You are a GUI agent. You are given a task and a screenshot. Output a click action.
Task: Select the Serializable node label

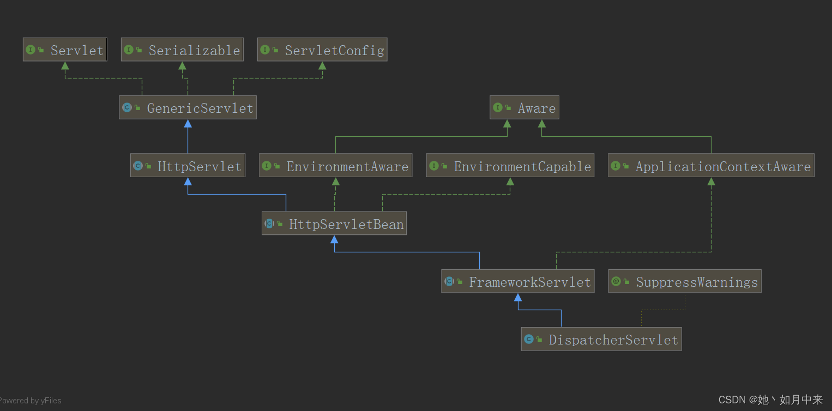(194, 50)
